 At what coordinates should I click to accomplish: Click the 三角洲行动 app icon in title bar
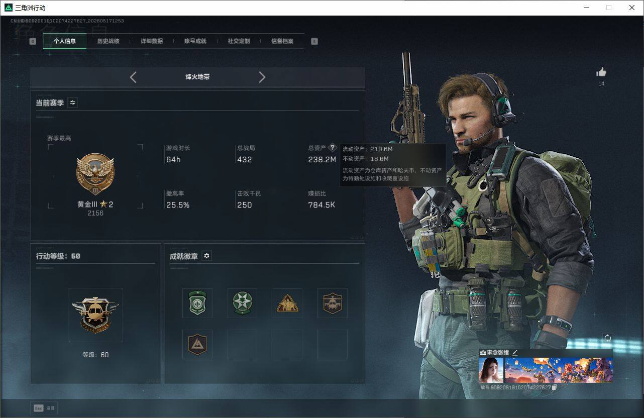click(x=8, y=8)
